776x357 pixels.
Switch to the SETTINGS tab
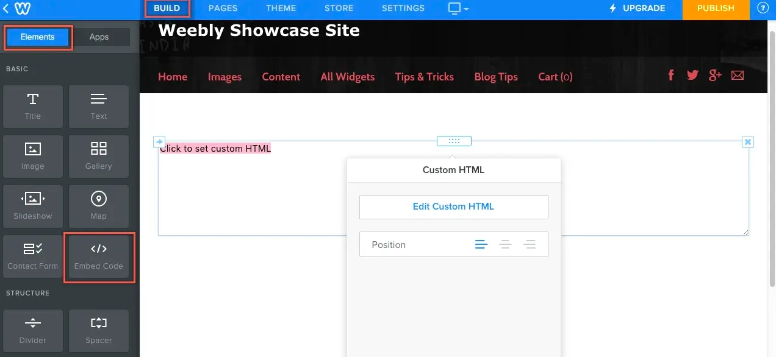403,9
